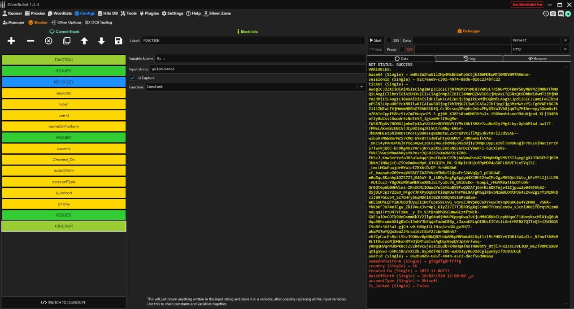
Task: Click Switch to LoliScript button
Action: coord(63,303)
